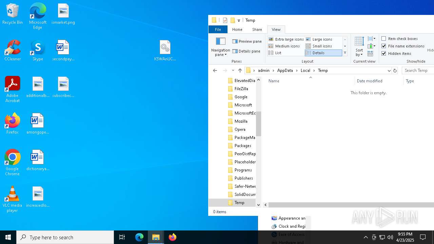Click the Edge icon on the taskbar

click(x=139, y=237)
